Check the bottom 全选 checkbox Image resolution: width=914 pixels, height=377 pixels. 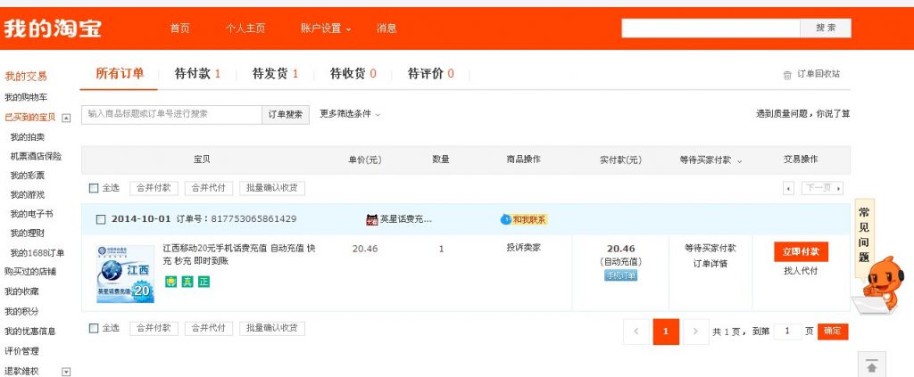point(94,328)
